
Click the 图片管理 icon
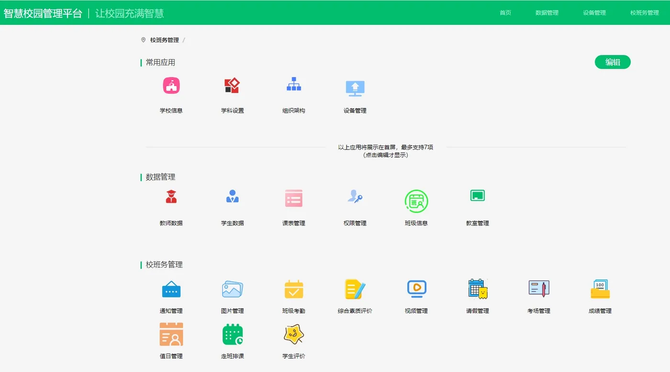(x=232, y=289)
